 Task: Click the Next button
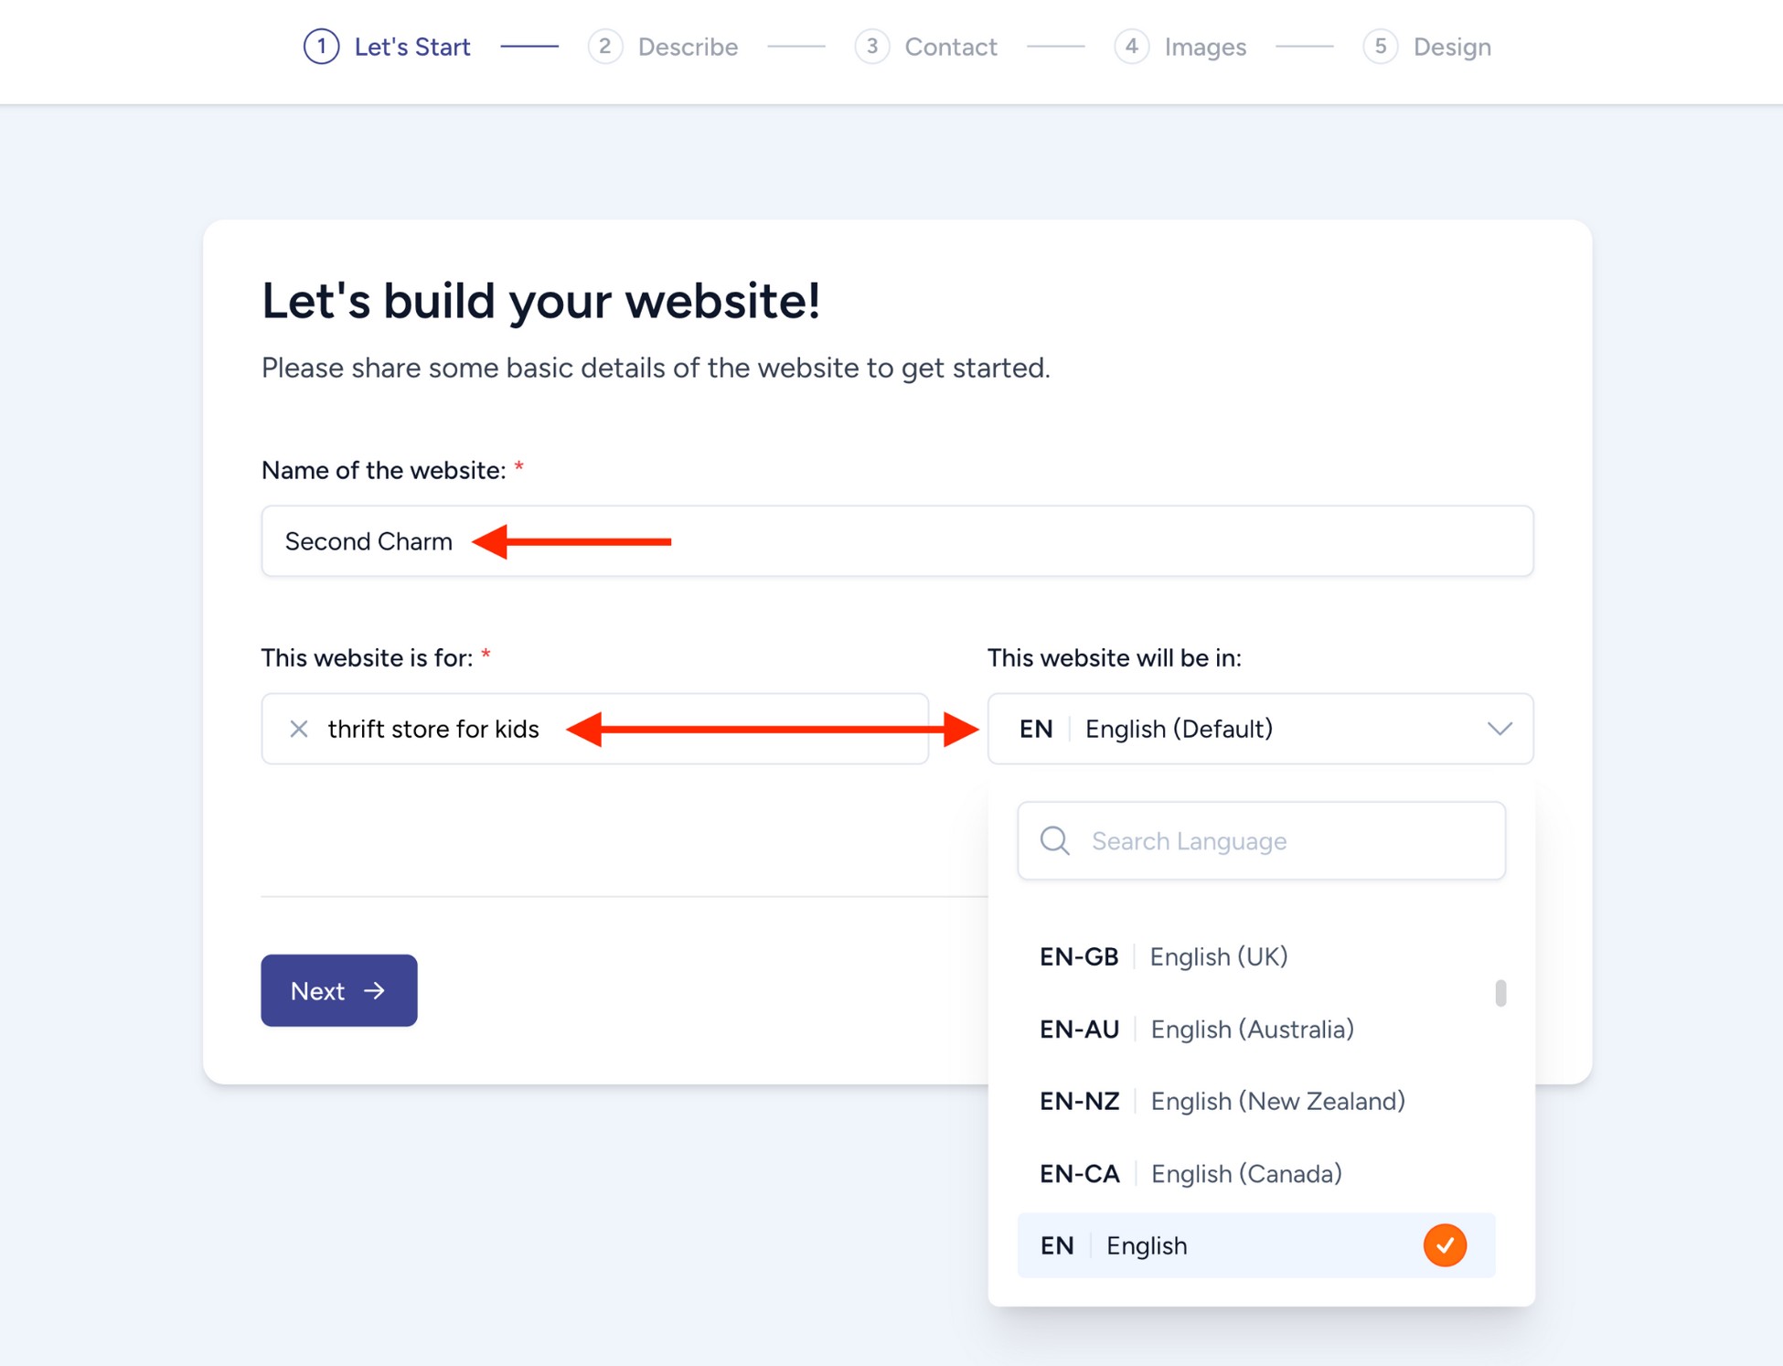(338, 990)
